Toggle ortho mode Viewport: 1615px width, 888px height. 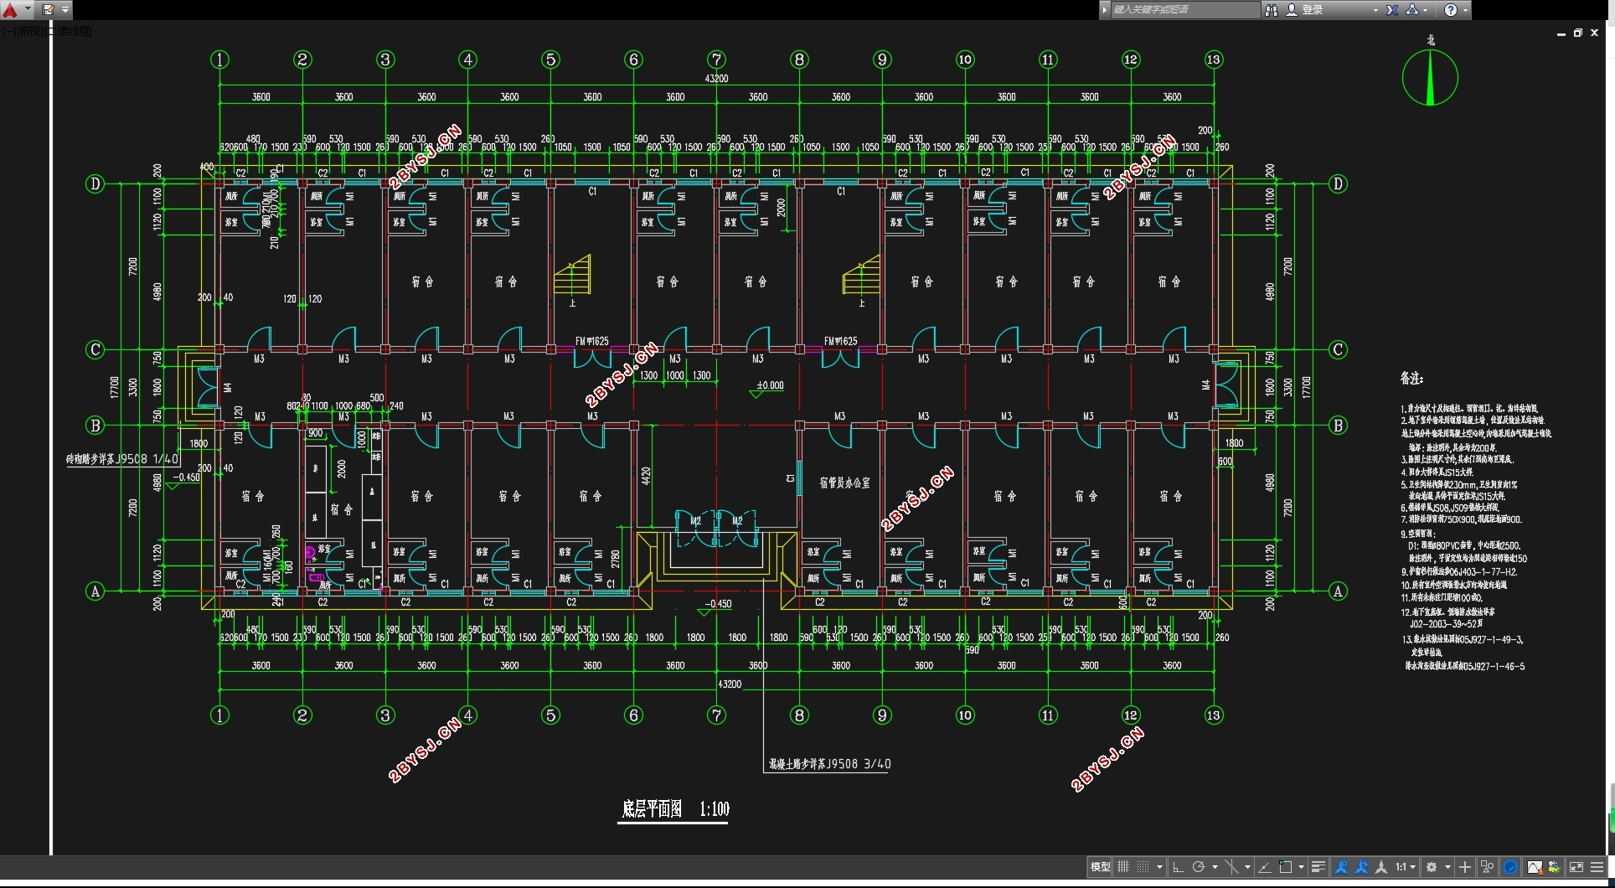[x=1178, y=867]
